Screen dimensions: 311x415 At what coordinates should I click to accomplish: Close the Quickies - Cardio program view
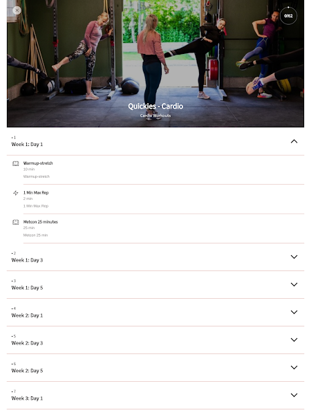click(17, 10)
